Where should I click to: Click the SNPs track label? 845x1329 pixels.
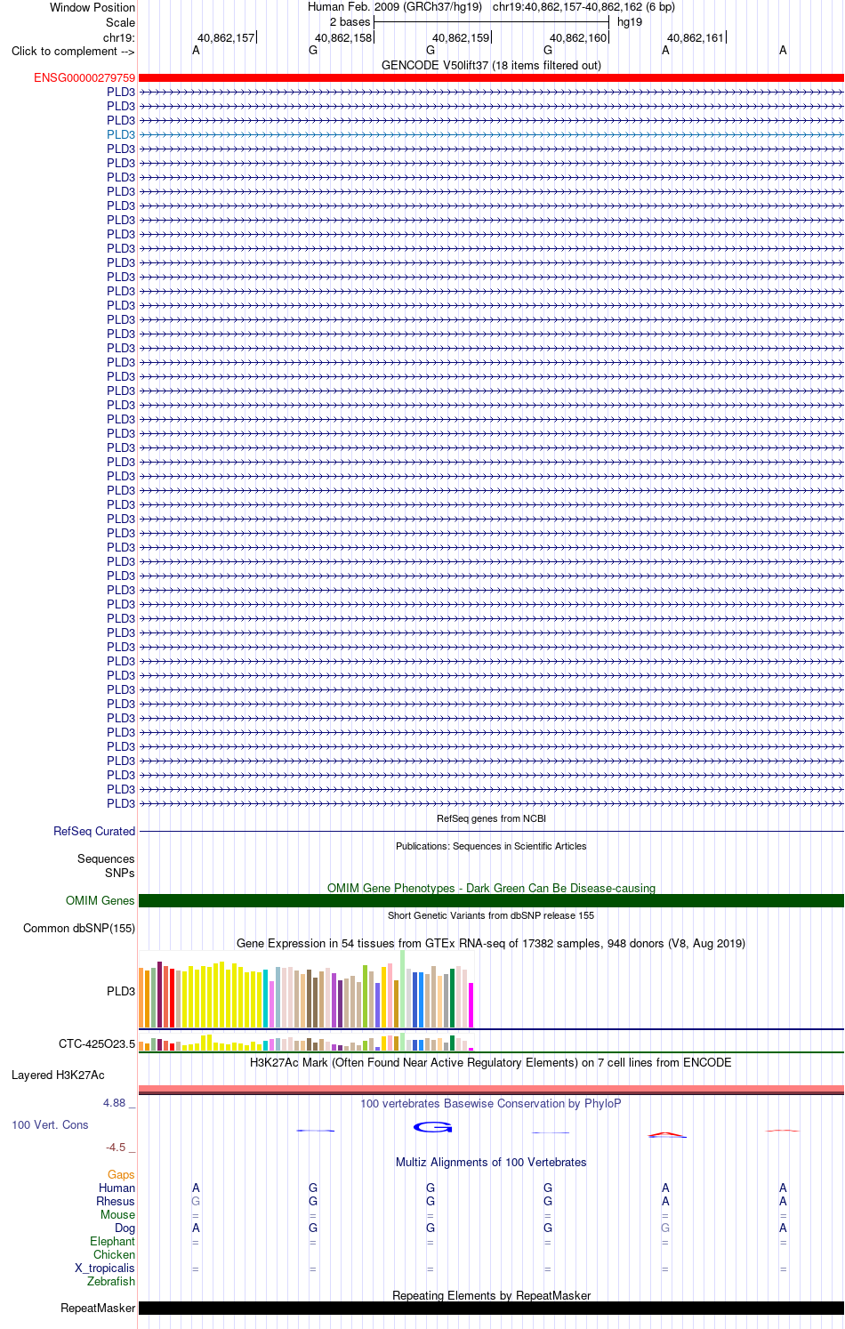tap(119, 874)
